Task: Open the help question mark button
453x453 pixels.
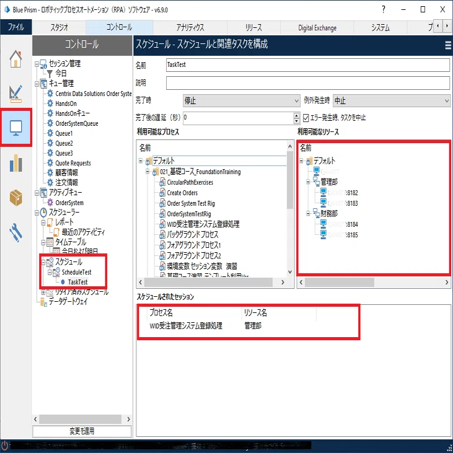Action: pos(384,9)
